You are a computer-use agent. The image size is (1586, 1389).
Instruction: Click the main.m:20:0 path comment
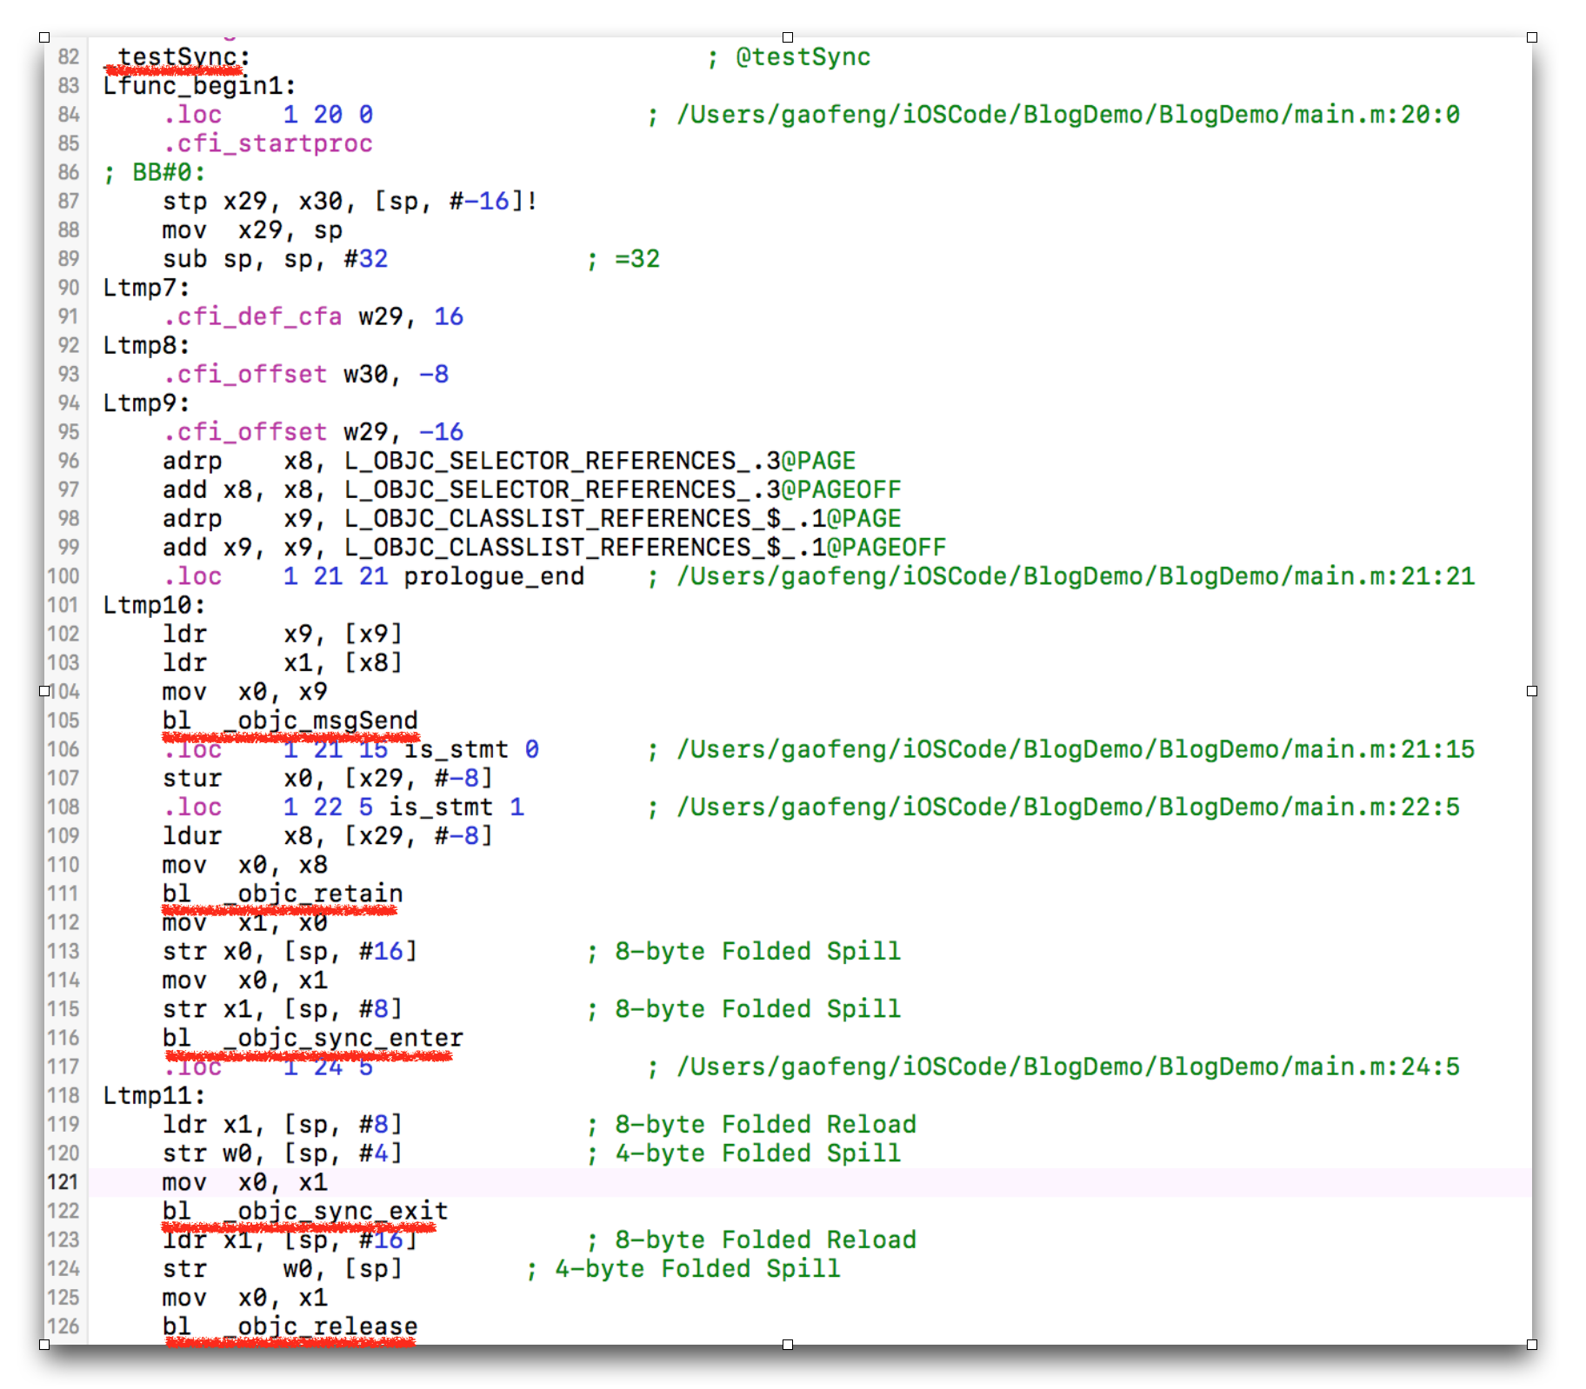[1068, 115]
